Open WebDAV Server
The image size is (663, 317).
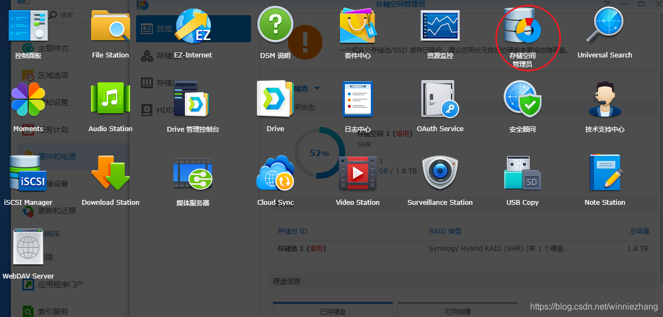click(x=28, y=247)
